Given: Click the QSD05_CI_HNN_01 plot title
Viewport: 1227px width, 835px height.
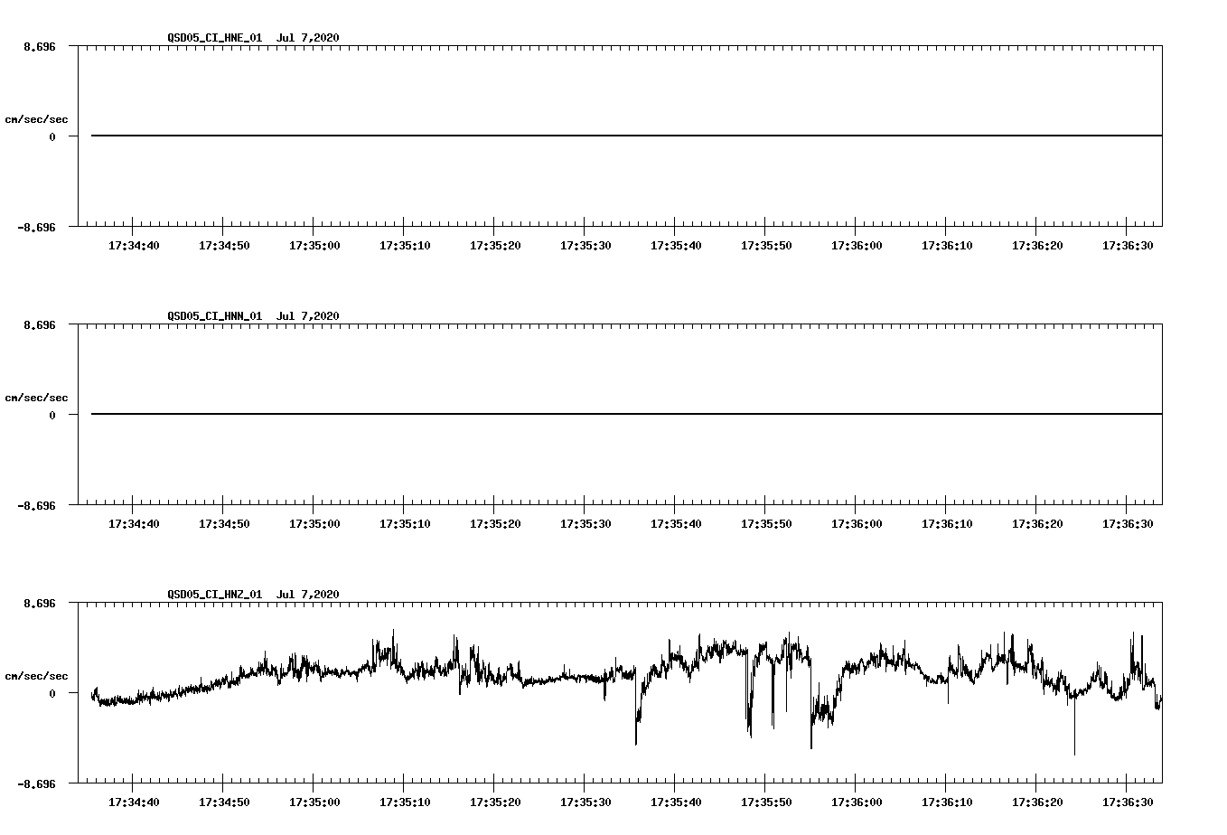Looking at the screenshot, I should pyautogui.click(x=253, y=315).
